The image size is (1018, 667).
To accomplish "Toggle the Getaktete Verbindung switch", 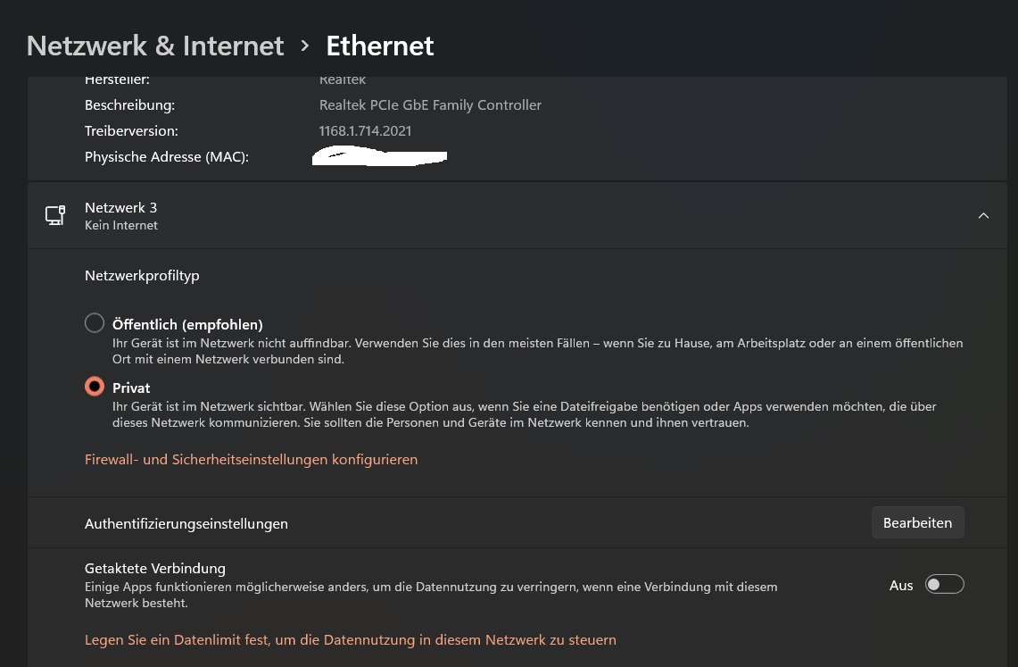I will point(944,585).
